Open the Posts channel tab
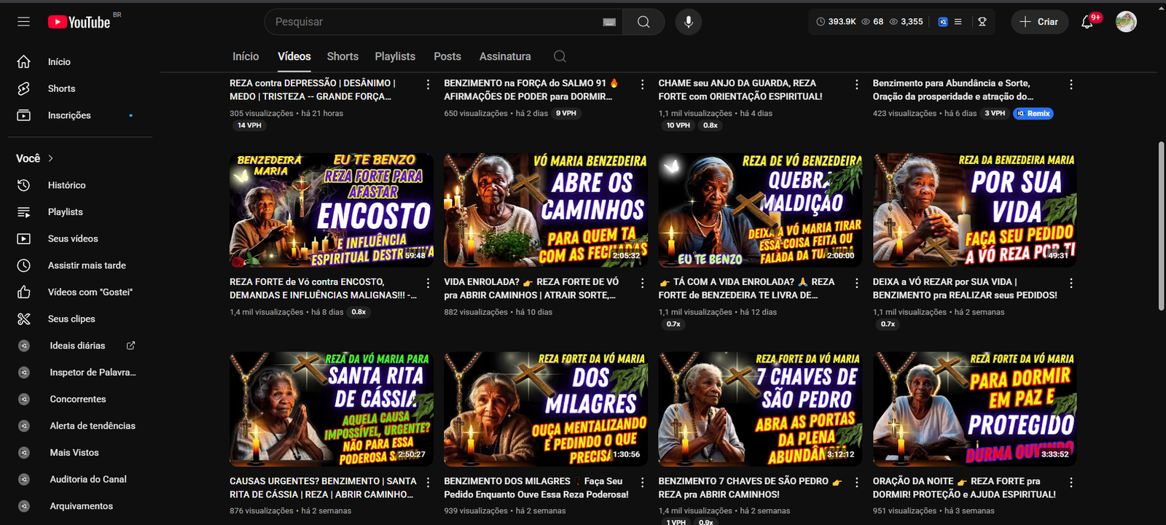 (447, 56)
